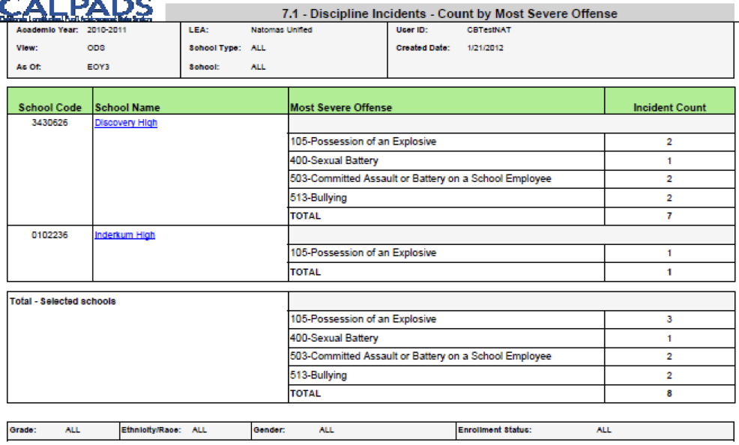Click the As Of value EOY3
The height and width of the screenshot is (445, 739).
98,67
